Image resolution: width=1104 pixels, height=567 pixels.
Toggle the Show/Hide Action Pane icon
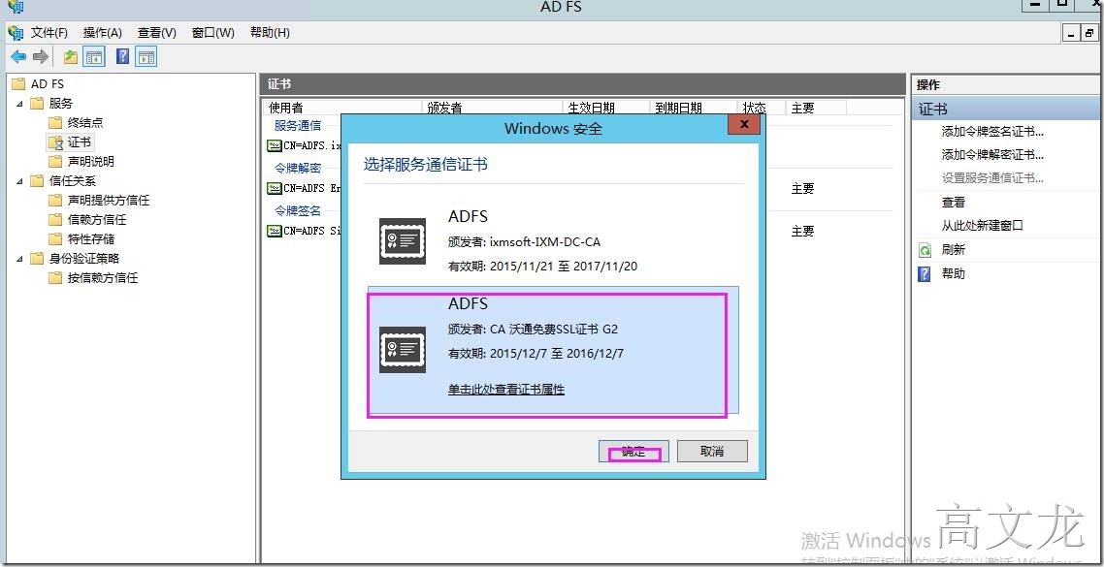pyautogui.click(x=146, y=57)
